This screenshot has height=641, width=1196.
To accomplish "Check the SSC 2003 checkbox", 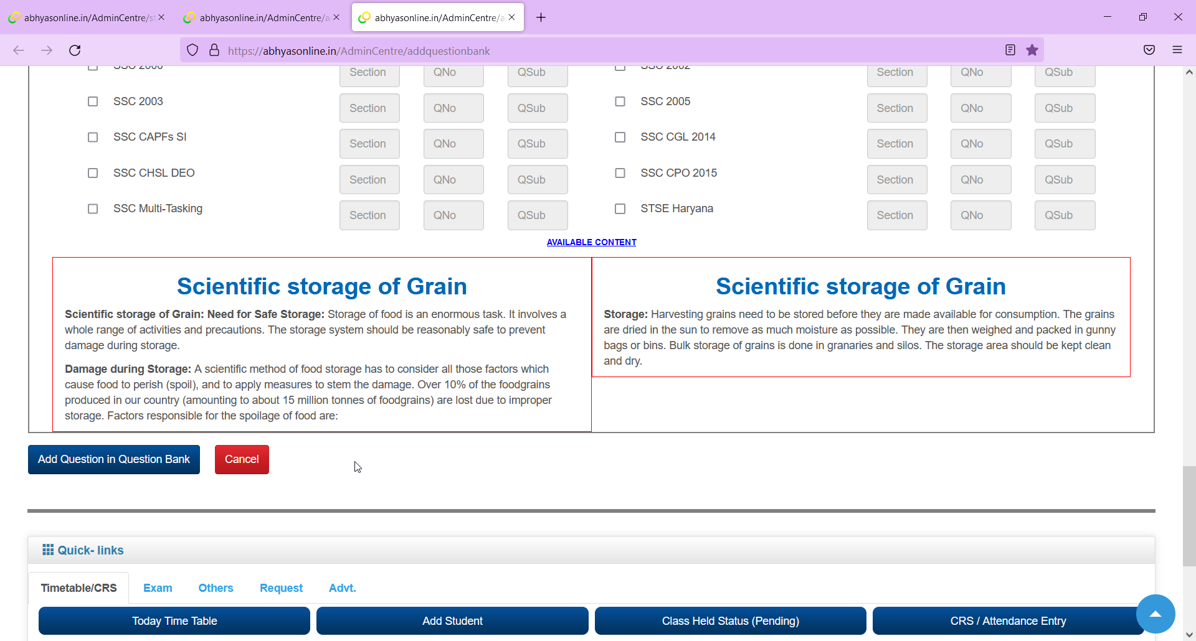I will coord(93,101).
